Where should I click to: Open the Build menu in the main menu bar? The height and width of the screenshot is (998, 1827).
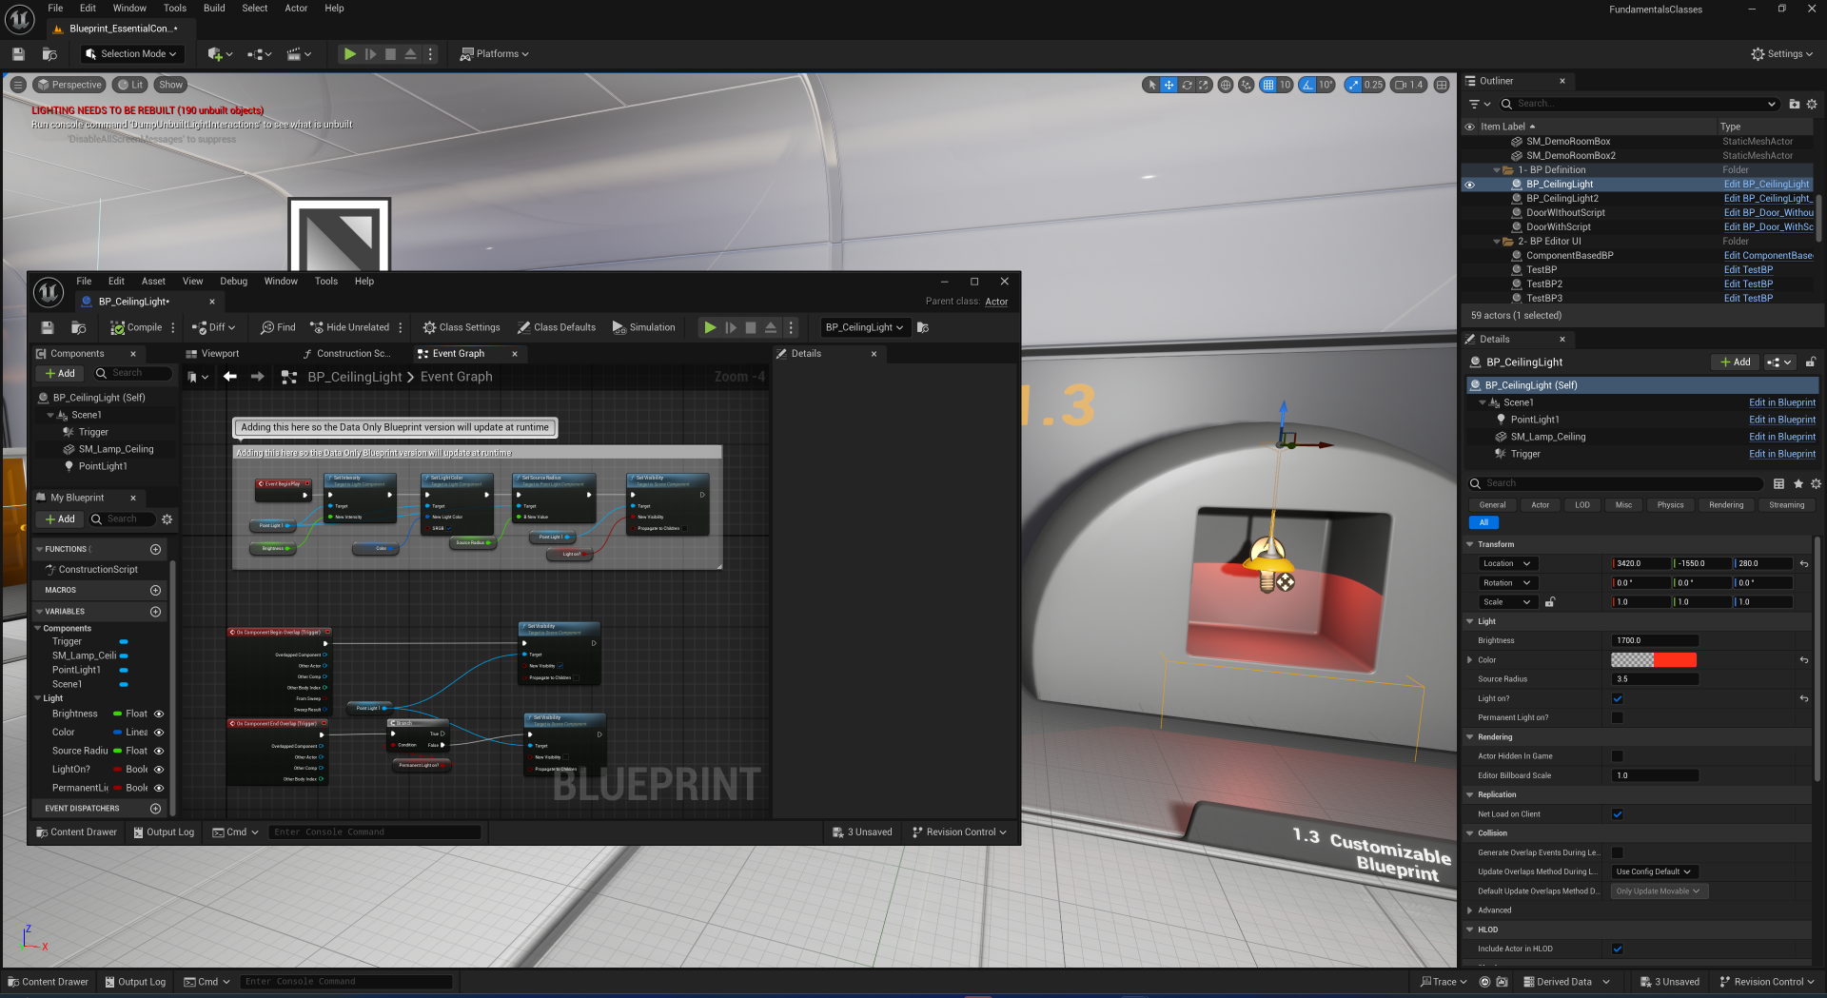point(214,9)
